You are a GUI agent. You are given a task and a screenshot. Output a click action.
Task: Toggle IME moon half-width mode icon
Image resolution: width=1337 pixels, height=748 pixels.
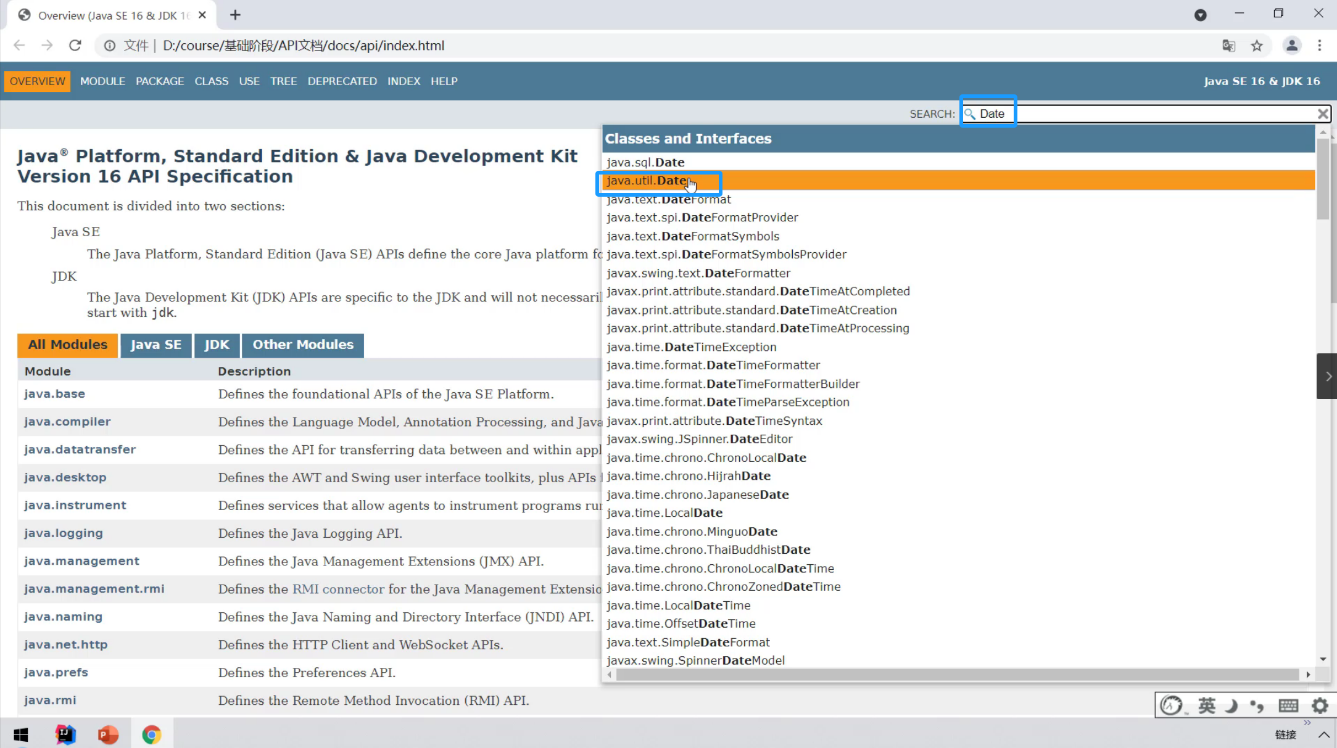(1231, 705)
